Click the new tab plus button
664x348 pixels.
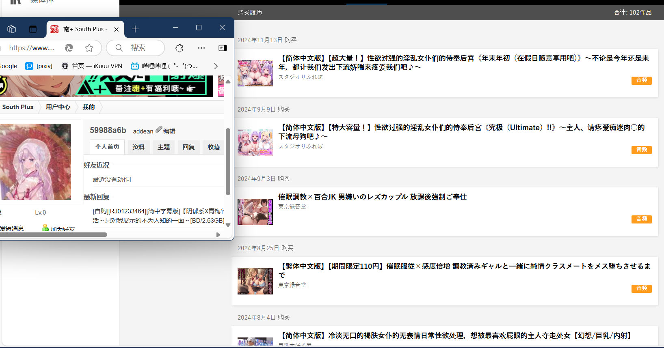pyautogui.click(x=135, y=29)
